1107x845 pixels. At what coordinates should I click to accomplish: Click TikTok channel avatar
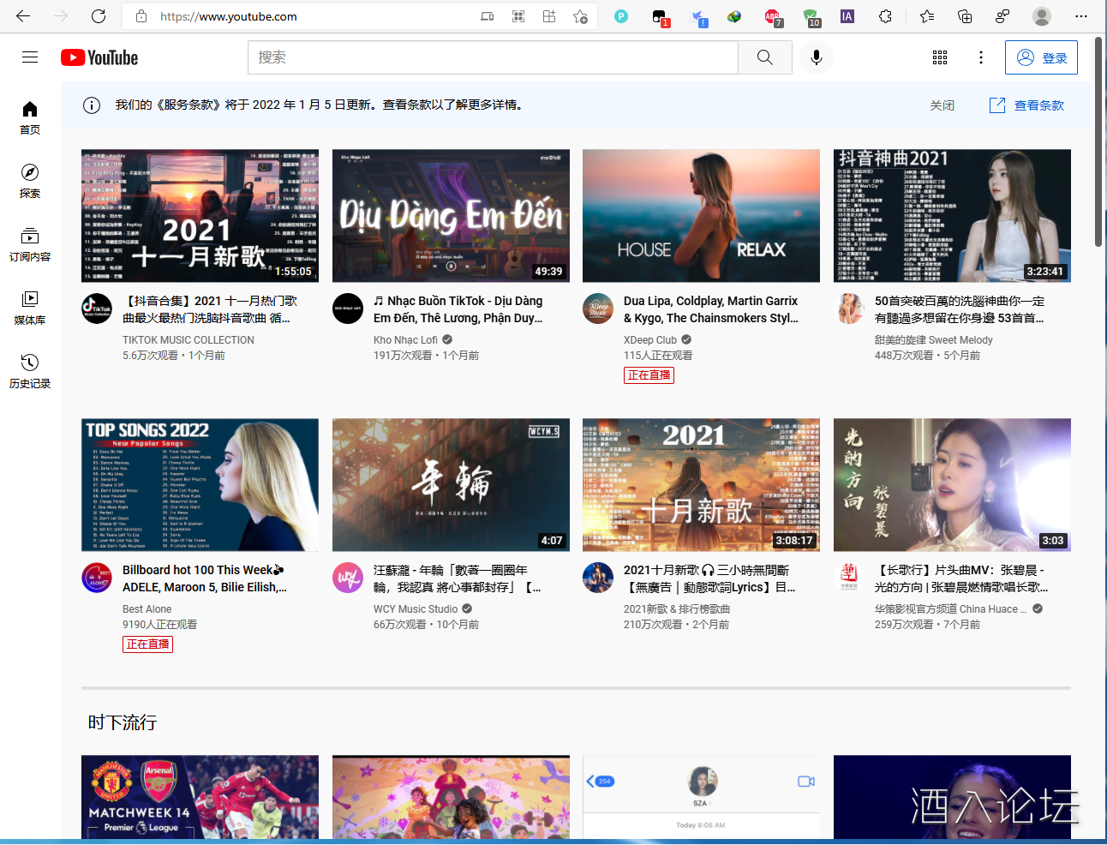tap(97, 309)
